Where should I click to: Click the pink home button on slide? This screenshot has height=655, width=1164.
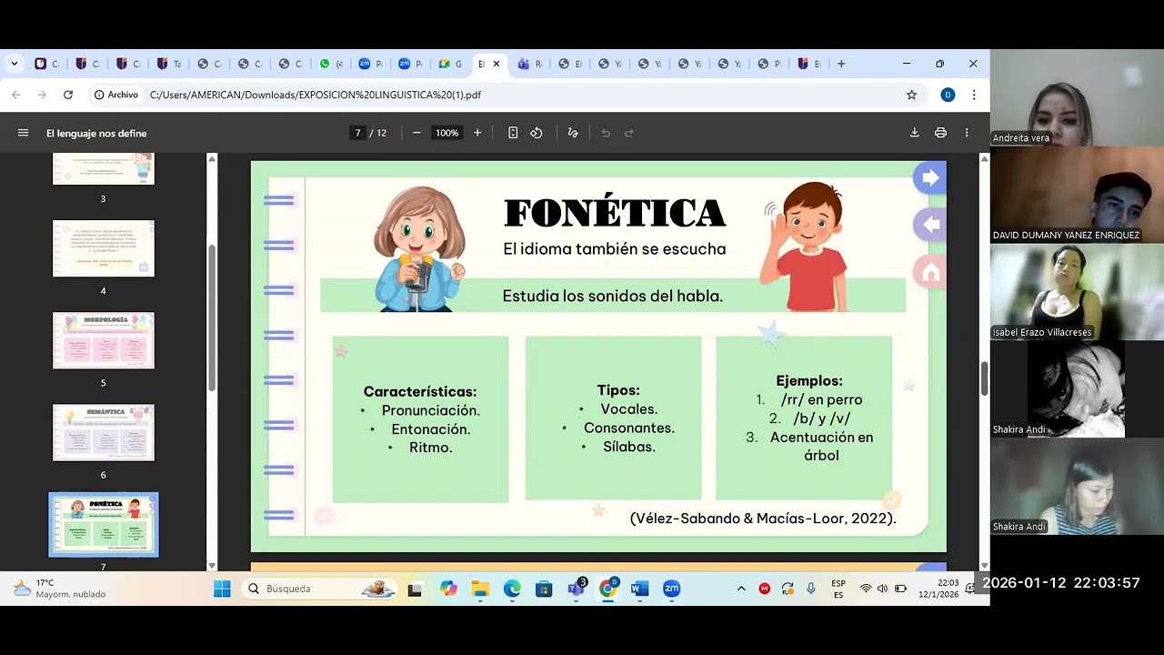tap(929, 272)
